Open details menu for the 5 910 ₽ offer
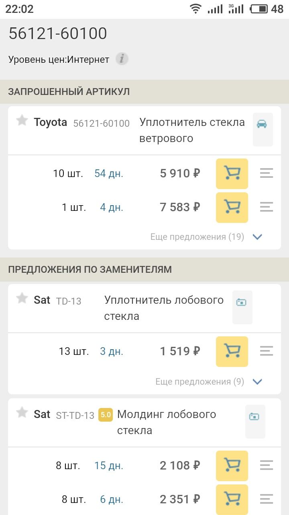289x515 pixels. (267, 174)
